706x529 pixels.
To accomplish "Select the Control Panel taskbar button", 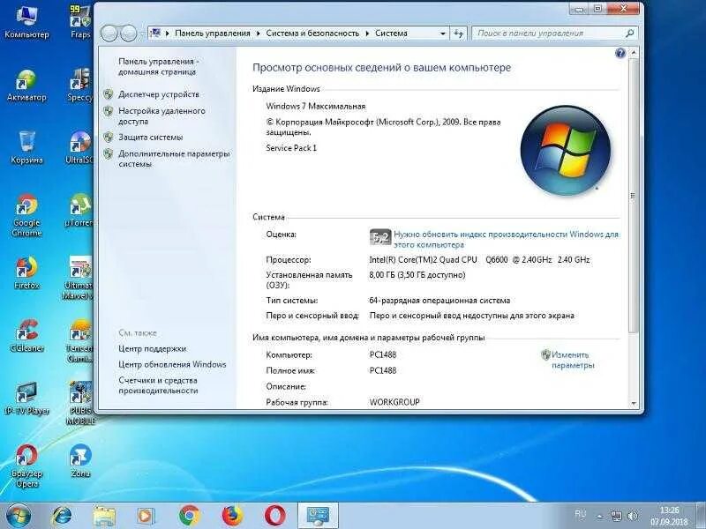I will pos(318,516).
